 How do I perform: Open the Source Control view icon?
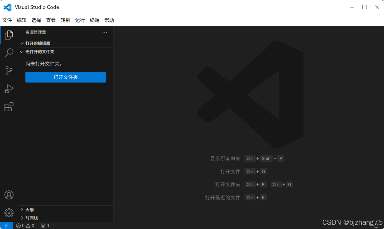(9, 71)
